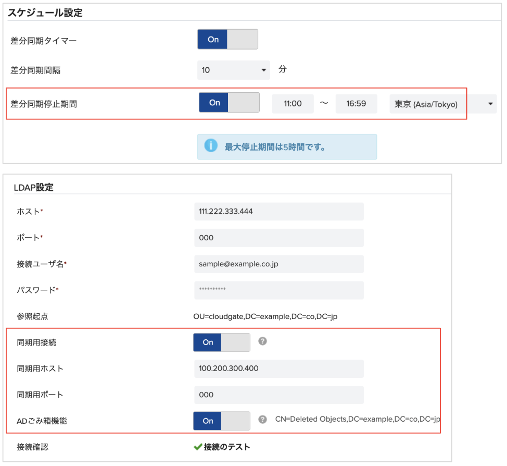Screen dimensions: 507x466
Task: Click help icon beside ADごみ箱機能 toggle
Action: [262, 420]
